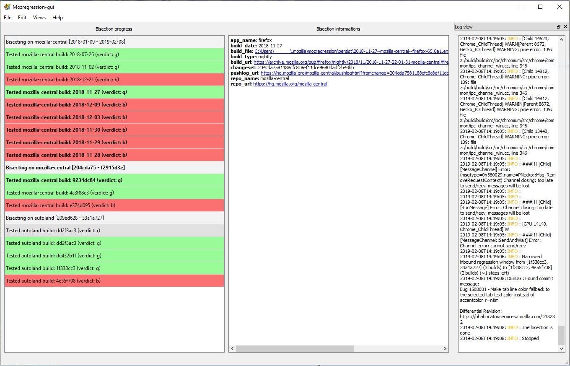The width and height of the screenshot is (570, 366).
Task: Select autoland build dd2f3ac3 verdict r
Action: tap(114, 231)
